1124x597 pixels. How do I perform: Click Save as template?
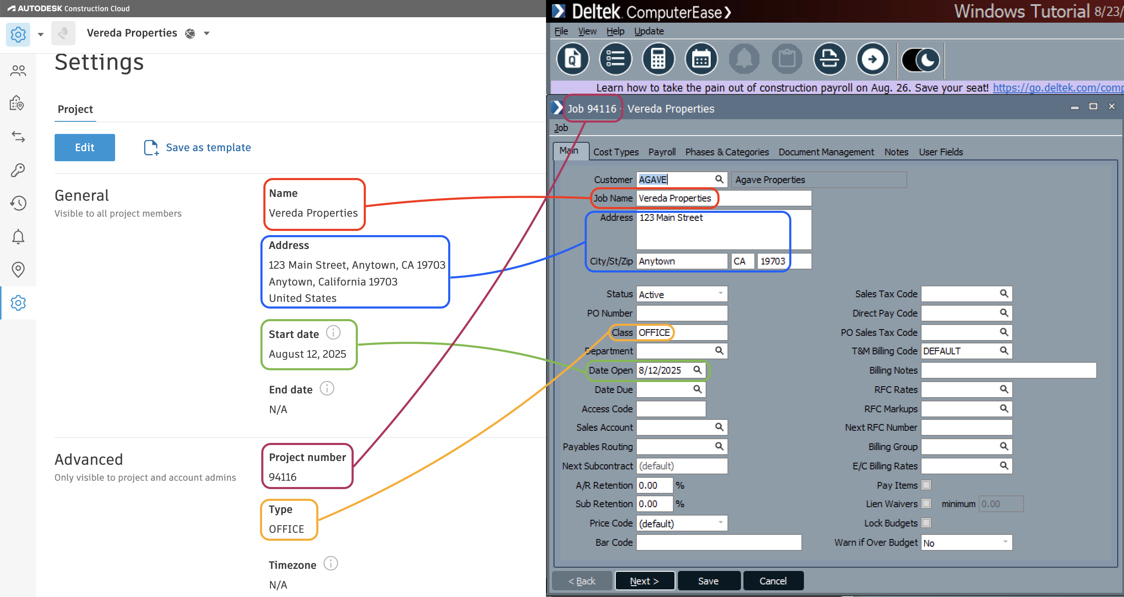pos(197,147)
